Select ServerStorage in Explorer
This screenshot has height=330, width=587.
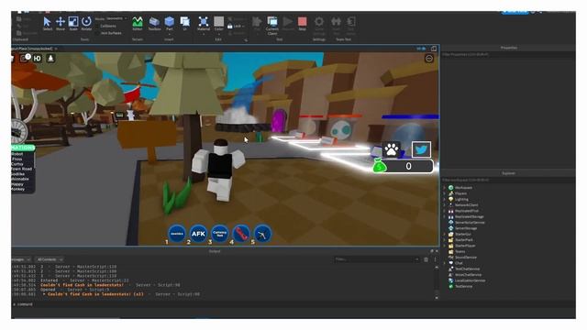pos(462,228)
